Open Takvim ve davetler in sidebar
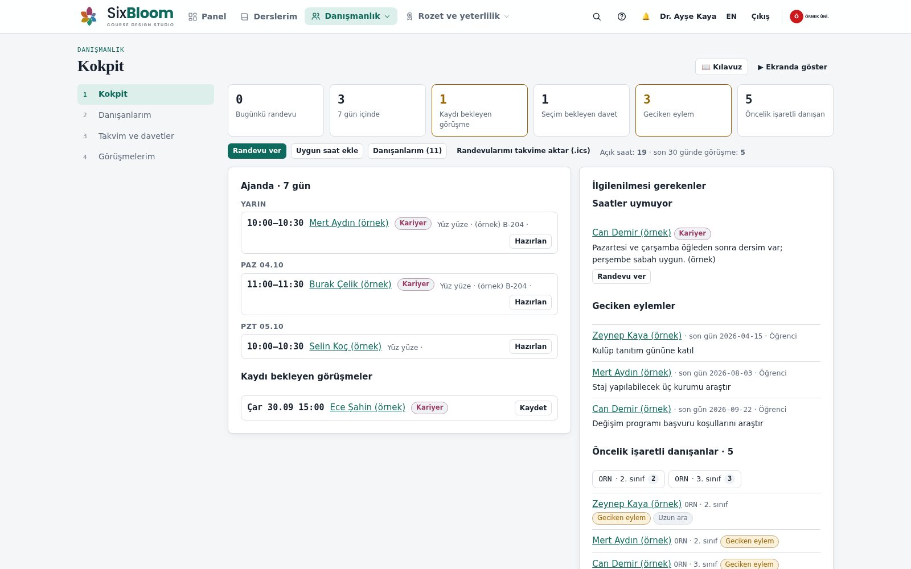The image size is (911, 569). (x=146, y=136)
